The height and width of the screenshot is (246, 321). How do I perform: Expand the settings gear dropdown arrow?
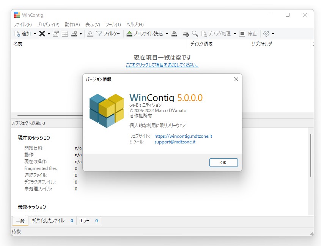point(273,34)
